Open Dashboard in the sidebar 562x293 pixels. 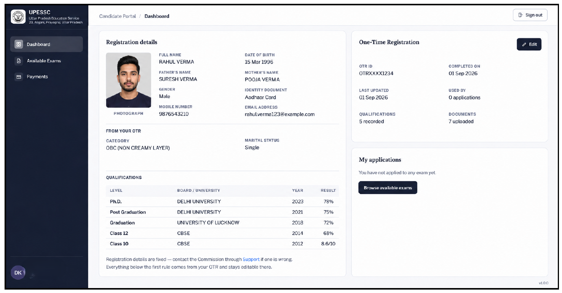point(46,44)
